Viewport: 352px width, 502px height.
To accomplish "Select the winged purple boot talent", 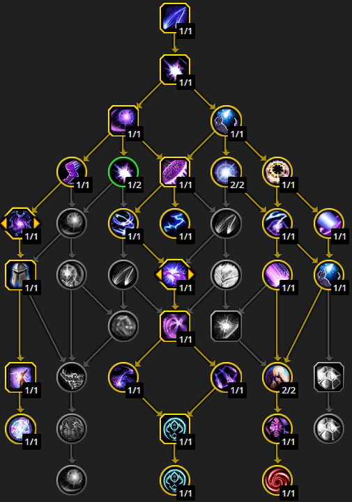I will (72, 172).
